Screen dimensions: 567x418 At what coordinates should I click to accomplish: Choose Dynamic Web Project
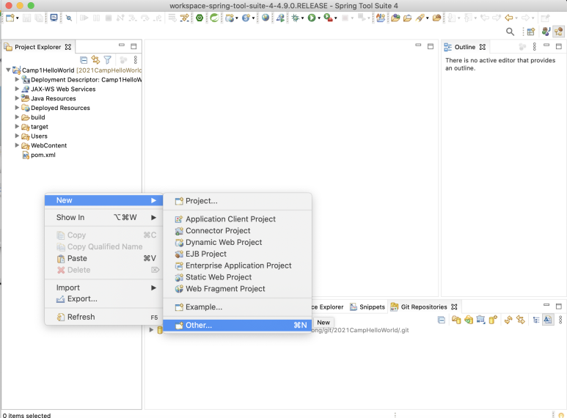pyautogui.click(x=237, y=242)
